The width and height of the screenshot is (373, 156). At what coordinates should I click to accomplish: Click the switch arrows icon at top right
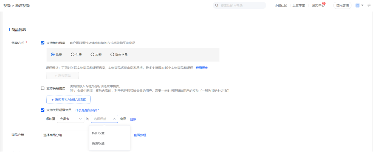(369, 5)
